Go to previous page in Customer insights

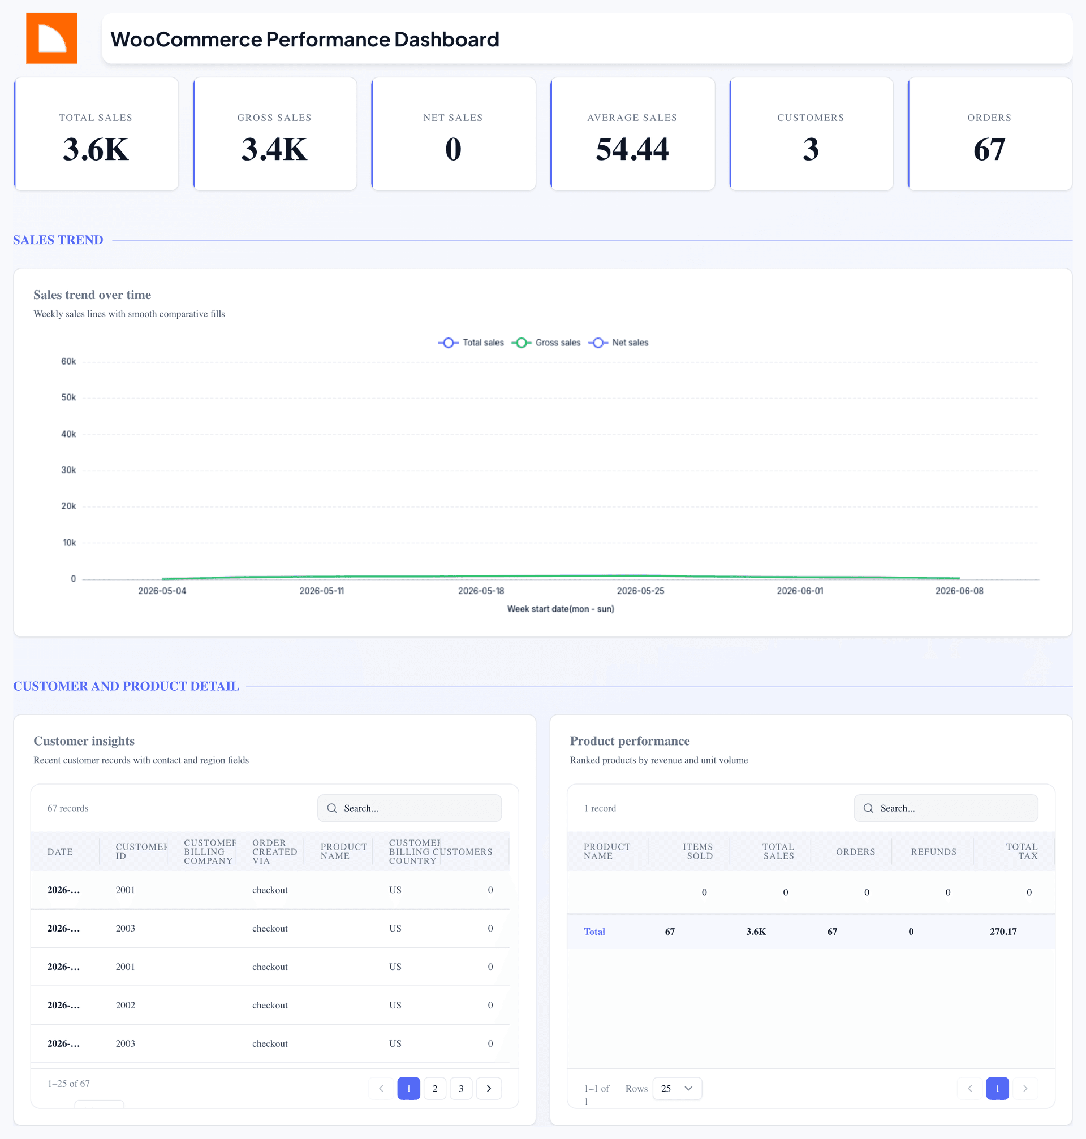coord(381,1088)
